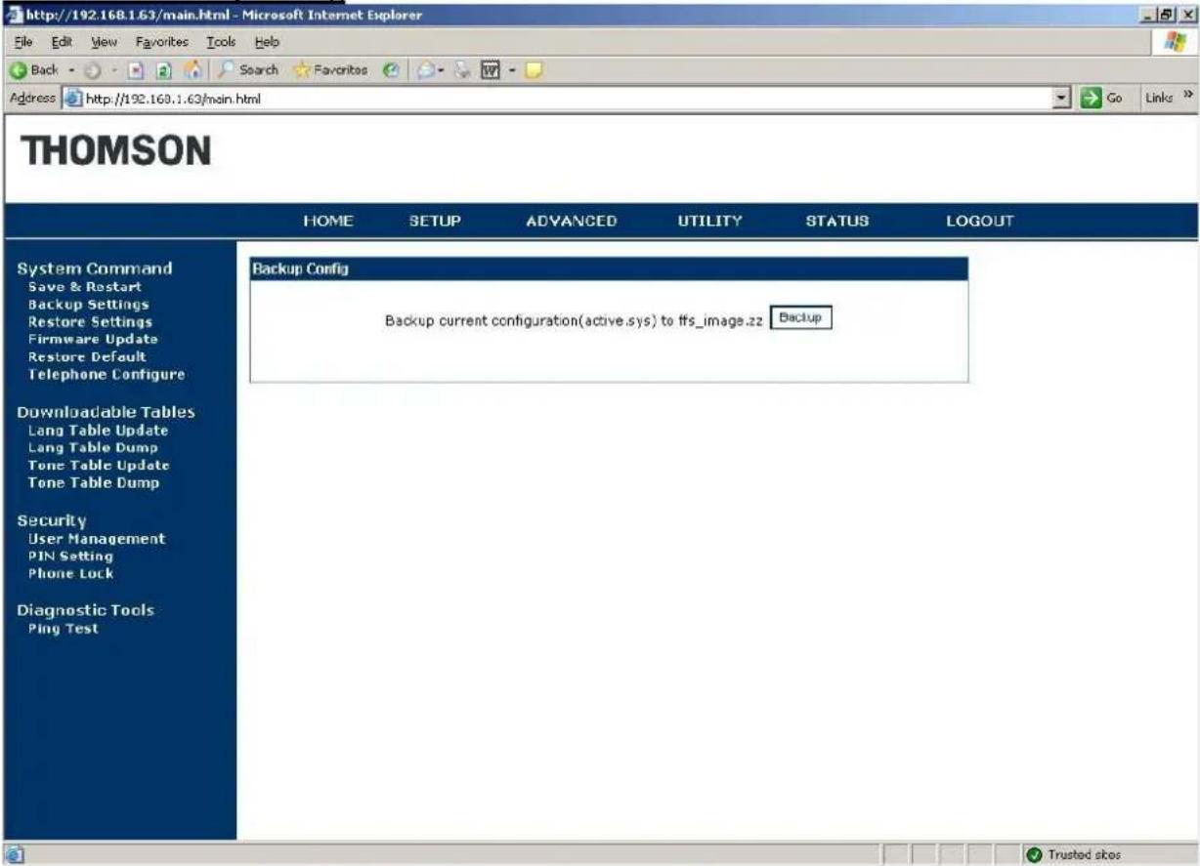This screenshot has height=866, width=1200.
Task: Open PIN Setting link
Action: (70, 557)
